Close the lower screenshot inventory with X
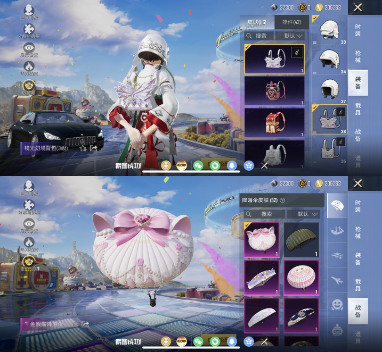The image size is (382, 352). (x=357, y=183)
